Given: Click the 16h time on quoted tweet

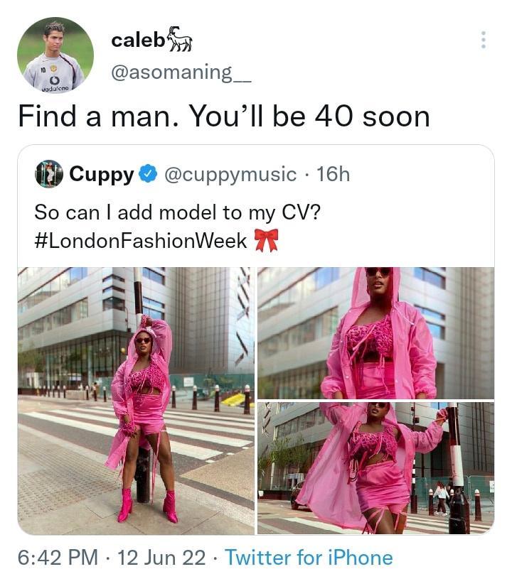Looking at the screenshot, I should 333,174.
